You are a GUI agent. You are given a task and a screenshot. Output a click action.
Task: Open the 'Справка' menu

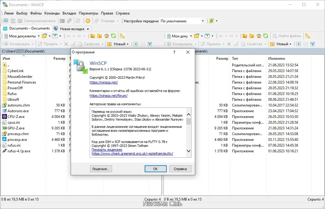123,13
